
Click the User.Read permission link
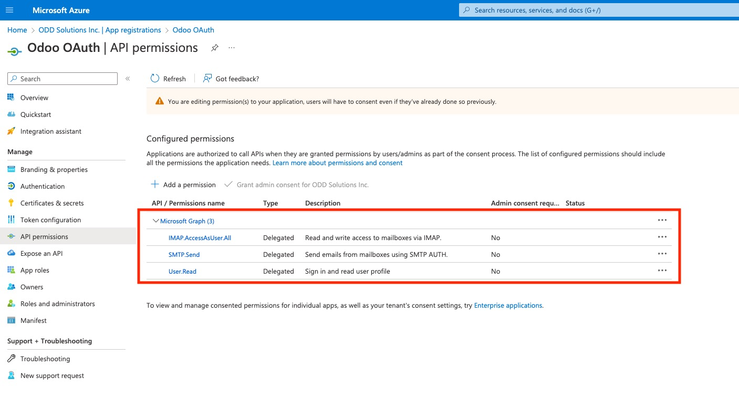182,272
